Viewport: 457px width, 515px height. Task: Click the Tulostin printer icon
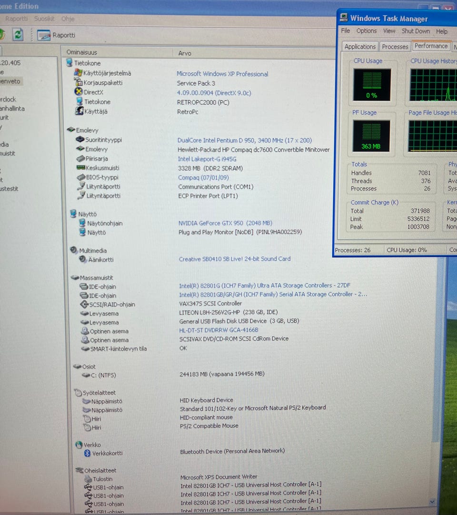(89, 479)
